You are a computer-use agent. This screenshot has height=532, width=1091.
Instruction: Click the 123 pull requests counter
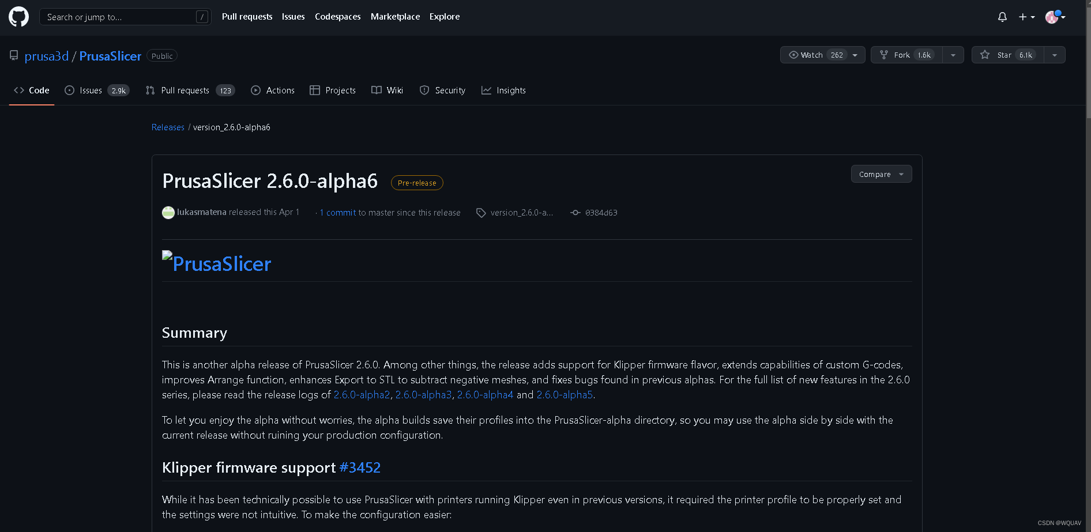pos(225,90)
